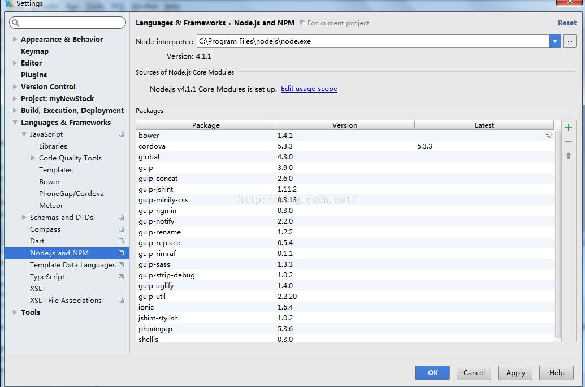Click the Cancel button

pos(474,373)
